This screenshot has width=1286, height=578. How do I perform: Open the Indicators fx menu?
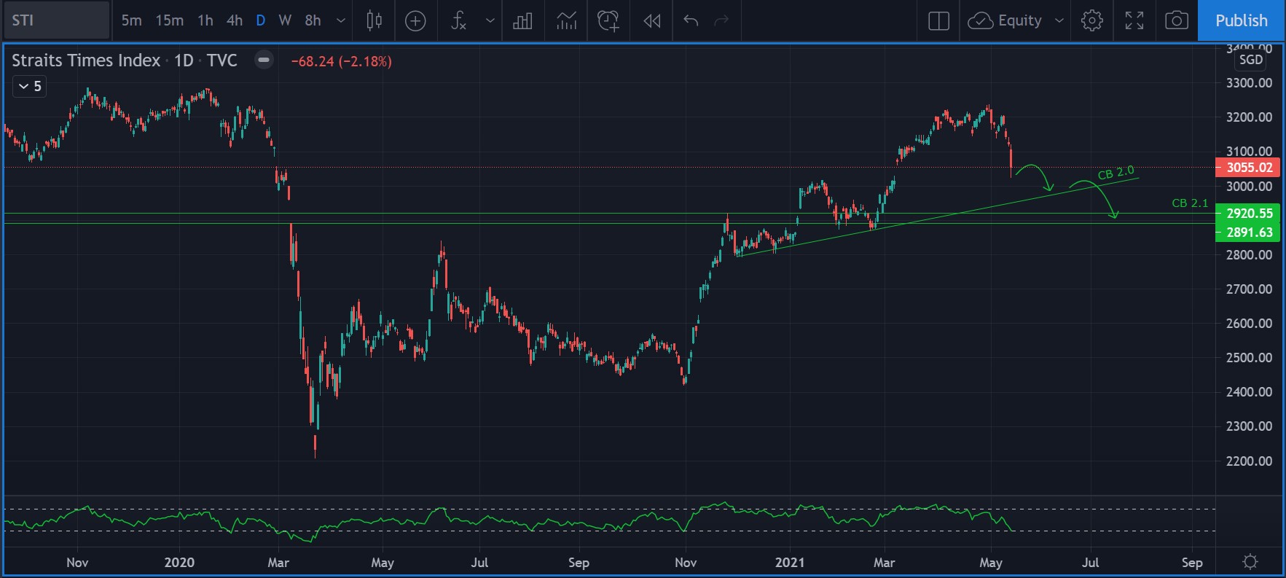[x=458, y=20]
